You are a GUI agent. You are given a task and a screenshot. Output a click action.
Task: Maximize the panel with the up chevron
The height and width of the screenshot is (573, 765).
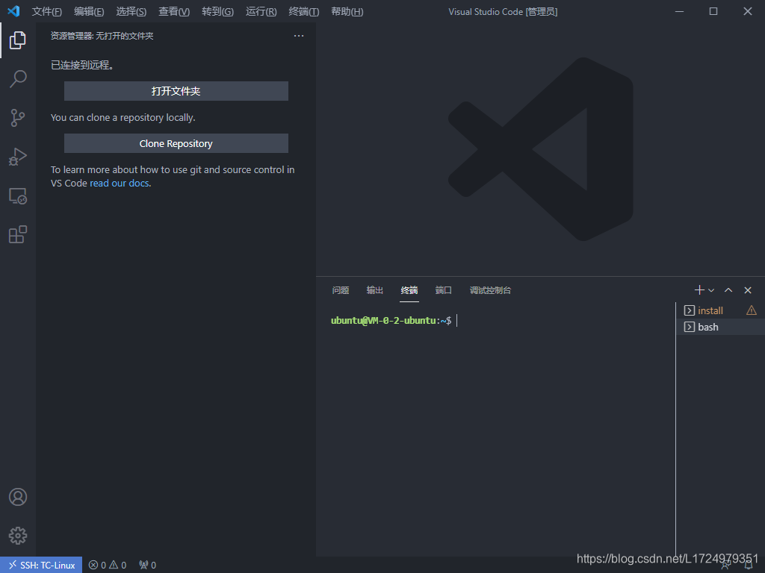728,290
